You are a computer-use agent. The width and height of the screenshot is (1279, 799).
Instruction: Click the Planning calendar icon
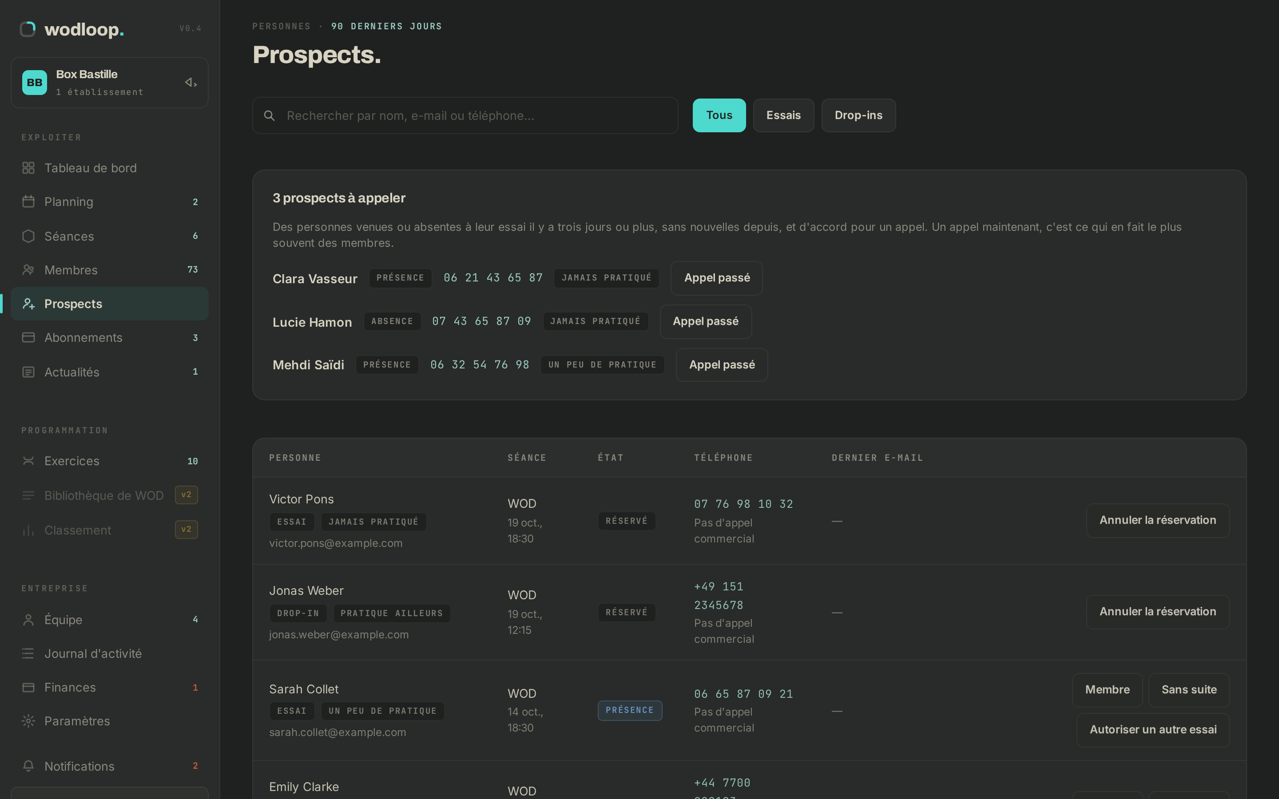(28, 202)
